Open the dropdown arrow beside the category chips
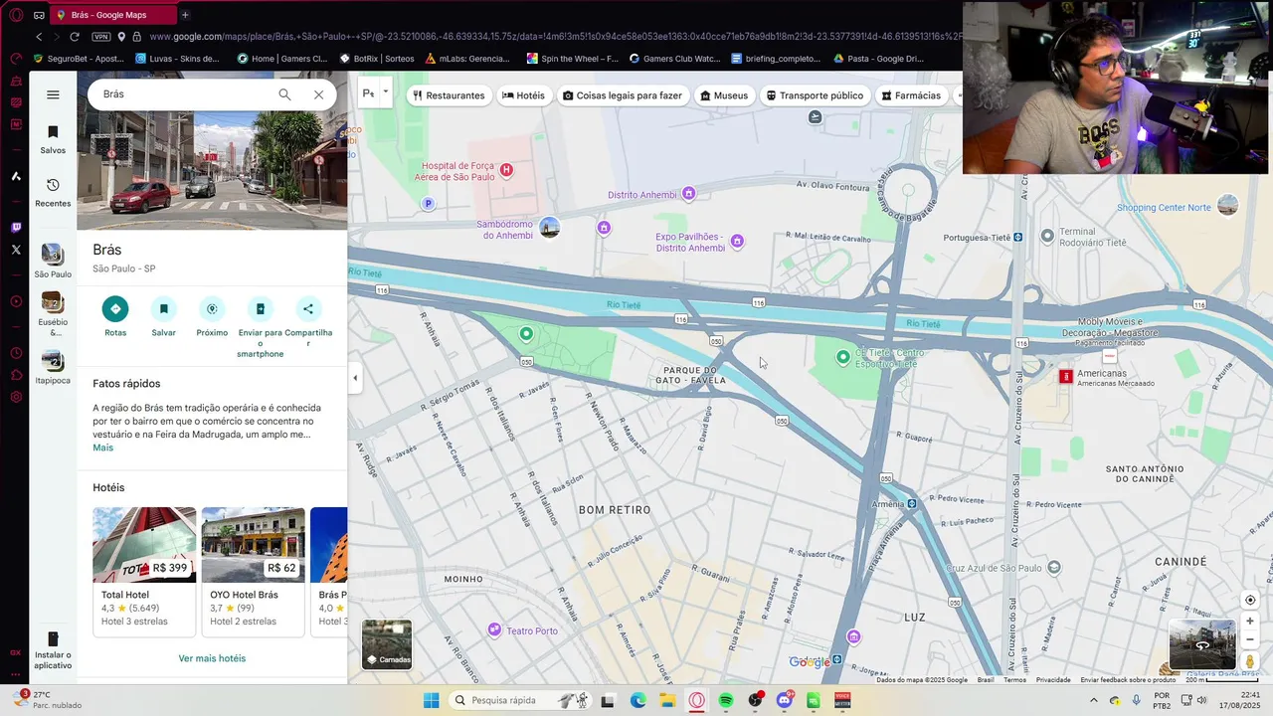Viewport: 1273px width, 716px height. (386, 92)
